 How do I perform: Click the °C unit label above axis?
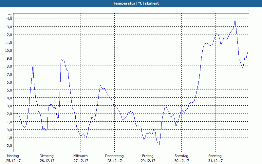click(10, 15)
